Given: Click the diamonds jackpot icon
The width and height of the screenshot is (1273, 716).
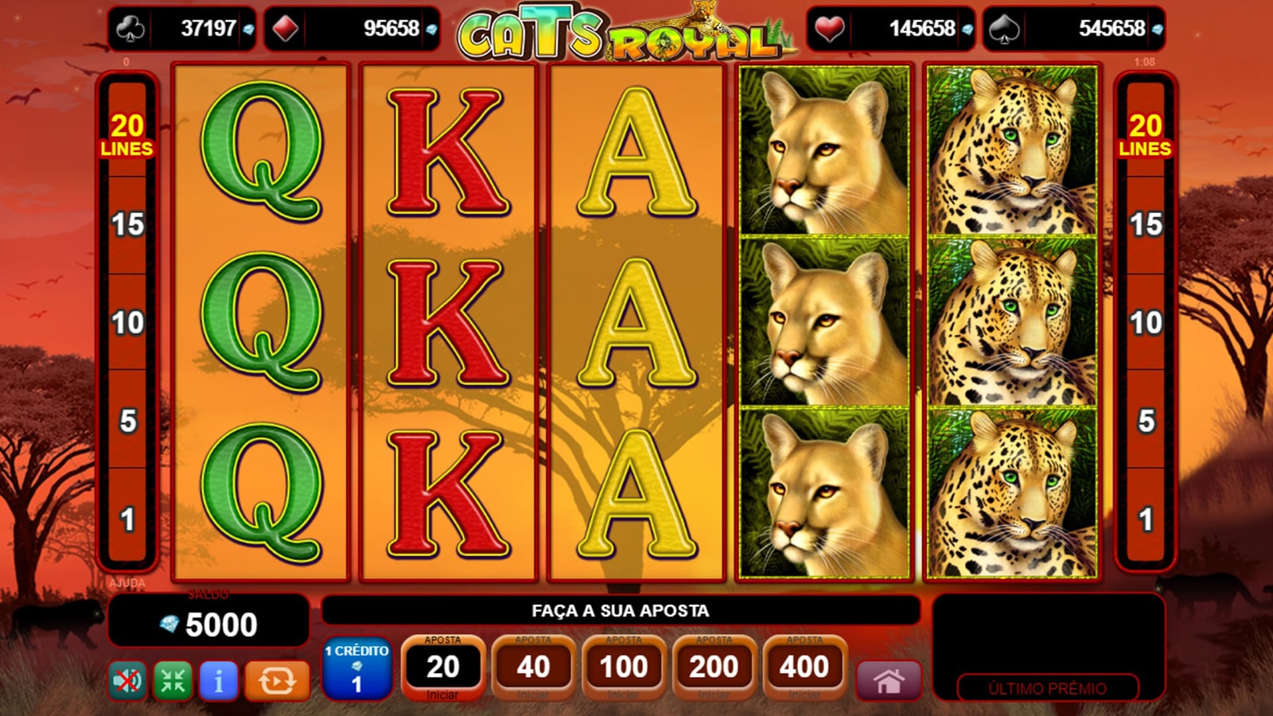Looking at the screenshot, I should (286, 29).
